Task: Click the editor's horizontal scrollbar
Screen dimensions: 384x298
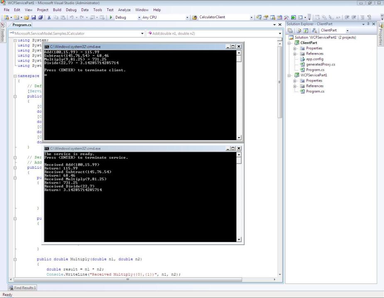Action: pyautogui.click(x=141, y=280)
